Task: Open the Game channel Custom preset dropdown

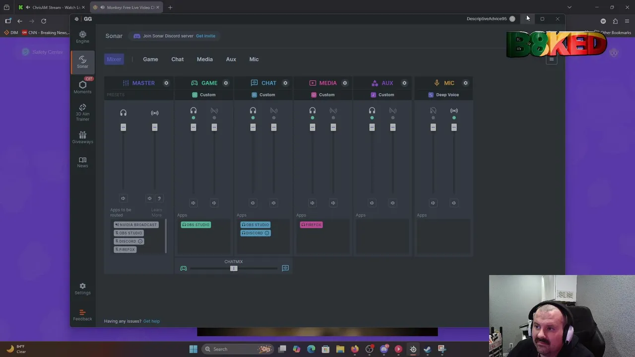Action: (x=204, y=95)
